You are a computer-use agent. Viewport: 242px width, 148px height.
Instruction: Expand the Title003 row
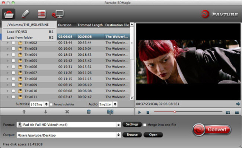click(x=8, y=49)
